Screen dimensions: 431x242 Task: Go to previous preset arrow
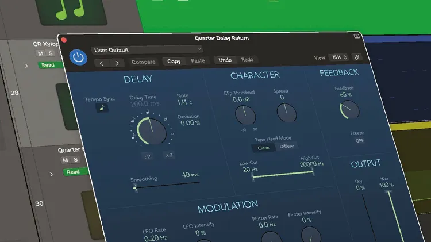(x=101, y=63)
